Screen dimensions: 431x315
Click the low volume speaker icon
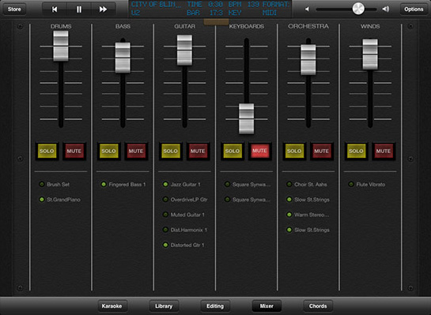point(307,9)
